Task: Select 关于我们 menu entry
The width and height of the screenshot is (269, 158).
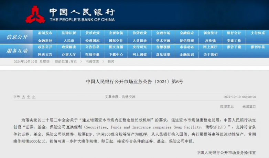Action: (210, 55)
